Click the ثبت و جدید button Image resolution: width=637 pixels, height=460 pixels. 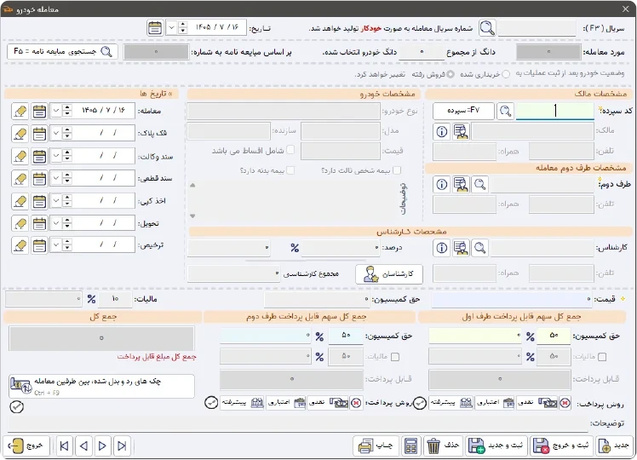tap(496, 446)
